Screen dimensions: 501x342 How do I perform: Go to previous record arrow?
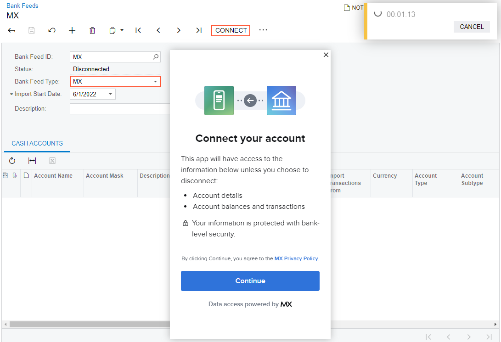(158, 30)
